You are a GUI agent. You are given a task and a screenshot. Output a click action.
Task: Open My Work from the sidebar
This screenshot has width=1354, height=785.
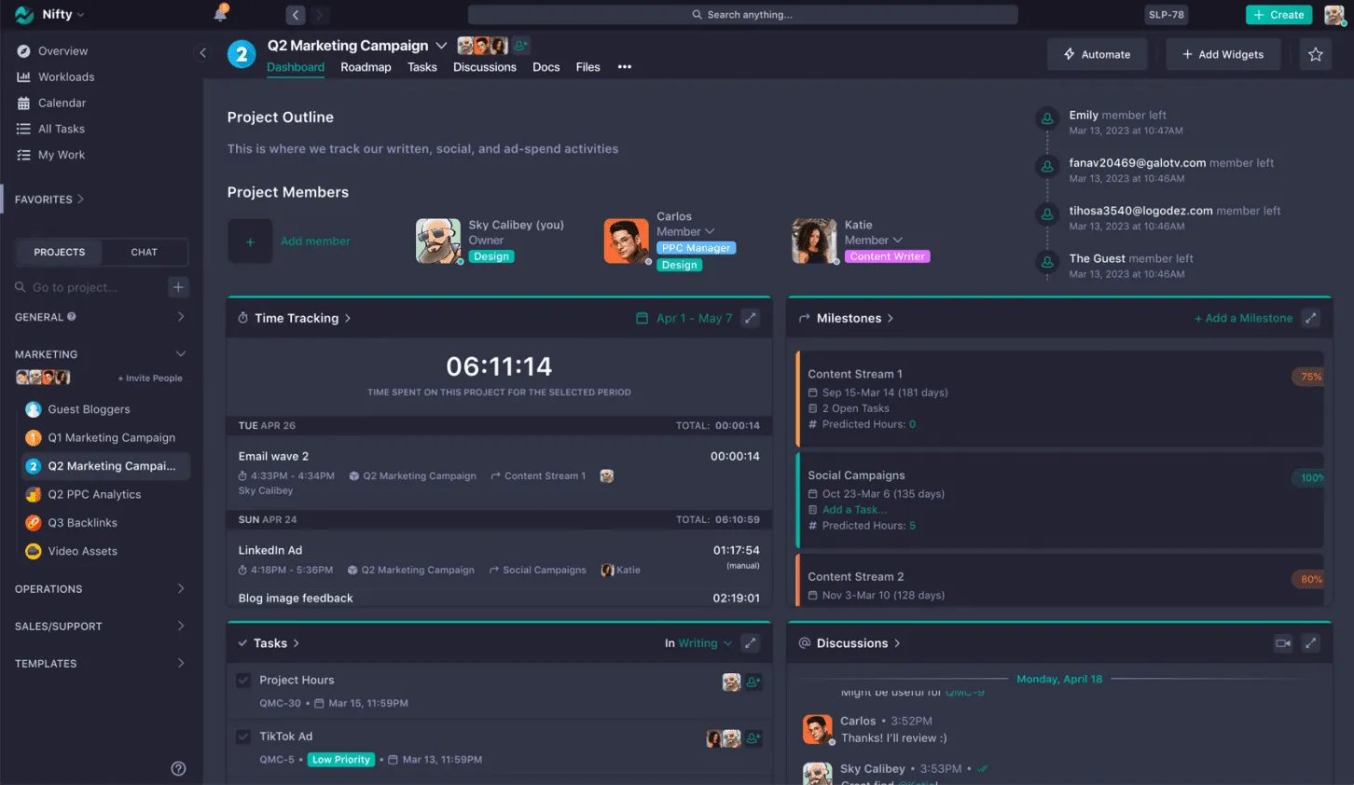(x=60, y=155)
